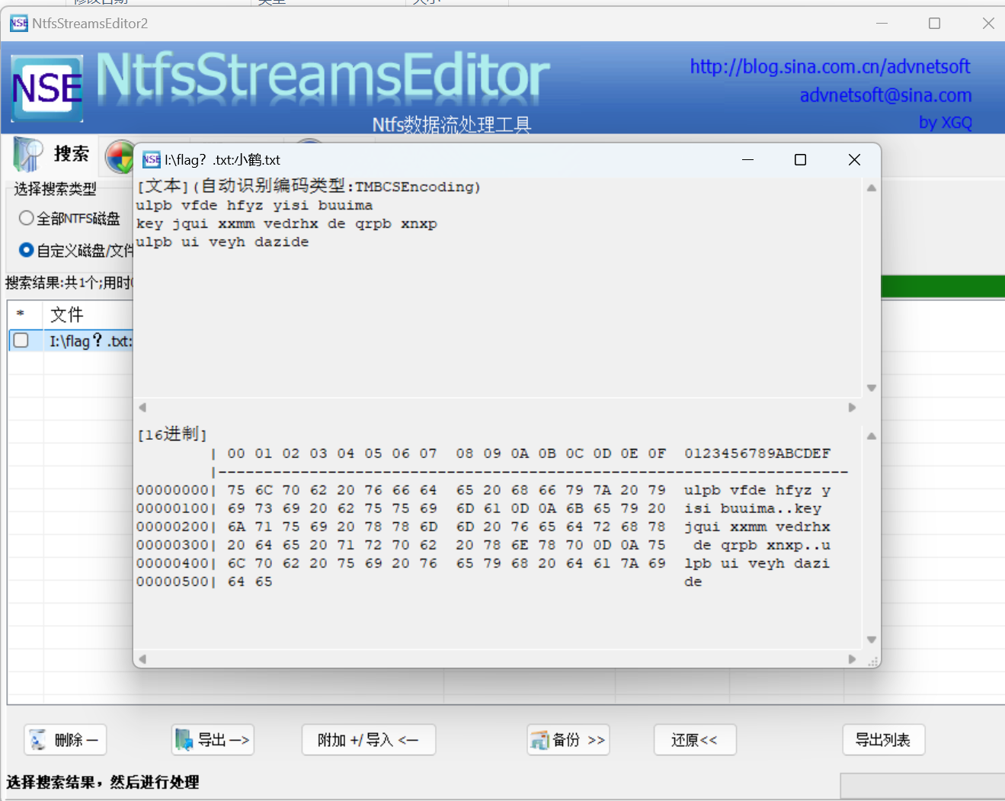Open the blog.sina.com.cn/advnetsoft link
This screenshot has height=801, width=1005.
[x=830, y=67]
